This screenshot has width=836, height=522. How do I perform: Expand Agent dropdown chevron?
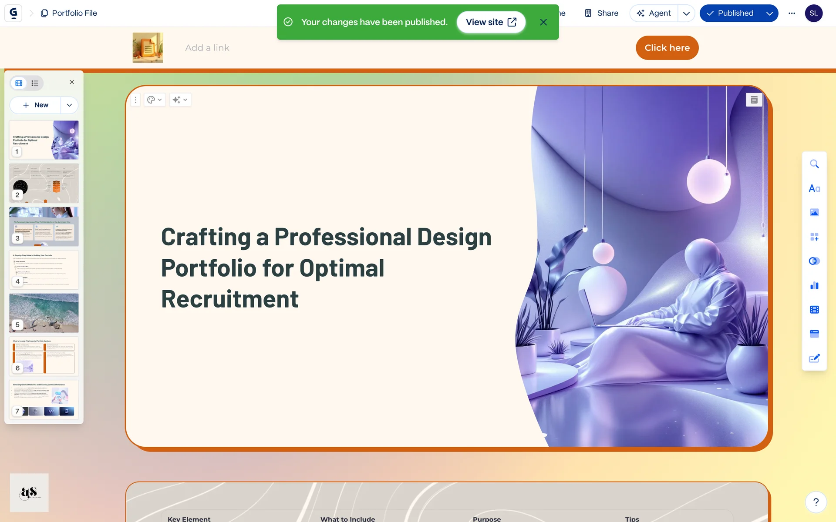click(686, 13)
